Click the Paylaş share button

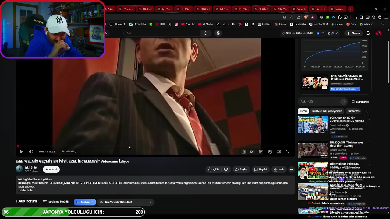tap(241, 169)
